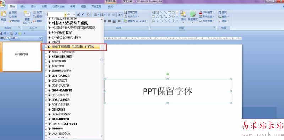This screenshot has height=140, width=284.
Task: Click the Copy (复制) command
Action: coord(13,16)
